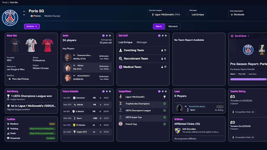Viewport: 267px width, 150px height.
Task: Open the A. Madrid fixture crest
Action: (x=73, y=111)
